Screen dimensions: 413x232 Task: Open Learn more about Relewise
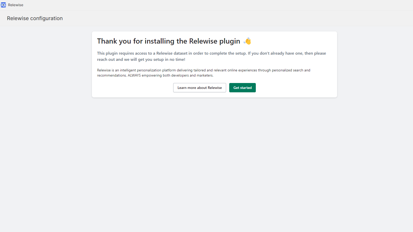click(x=200, y=88)
